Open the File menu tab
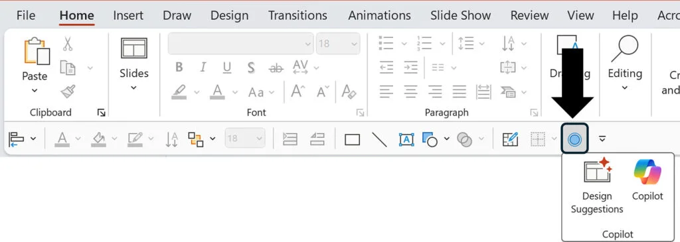680x242 pixels. pyautogui.click(x=26, y=16)
